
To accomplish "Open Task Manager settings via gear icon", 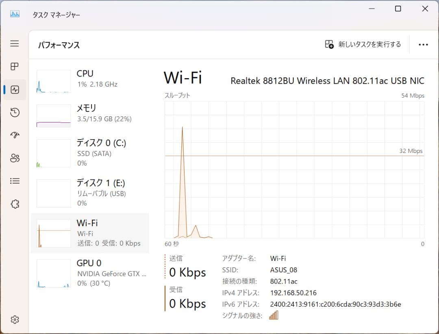I will click(x=15, y=320).
